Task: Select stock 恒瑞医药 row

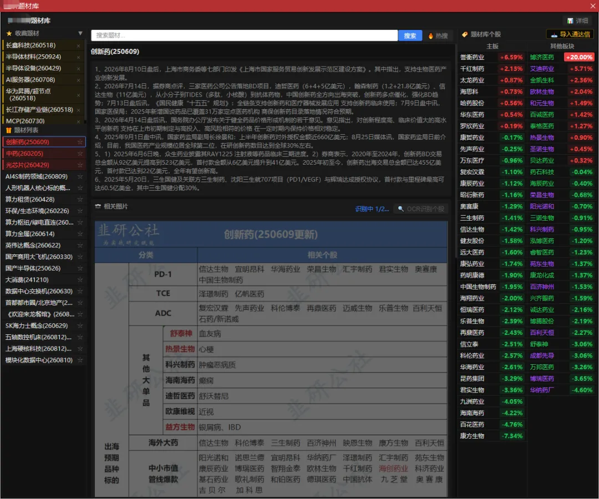Action: point(491,309)
